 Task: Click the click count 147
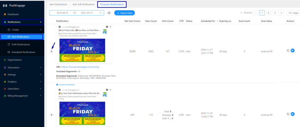click(x=168, y=51)
